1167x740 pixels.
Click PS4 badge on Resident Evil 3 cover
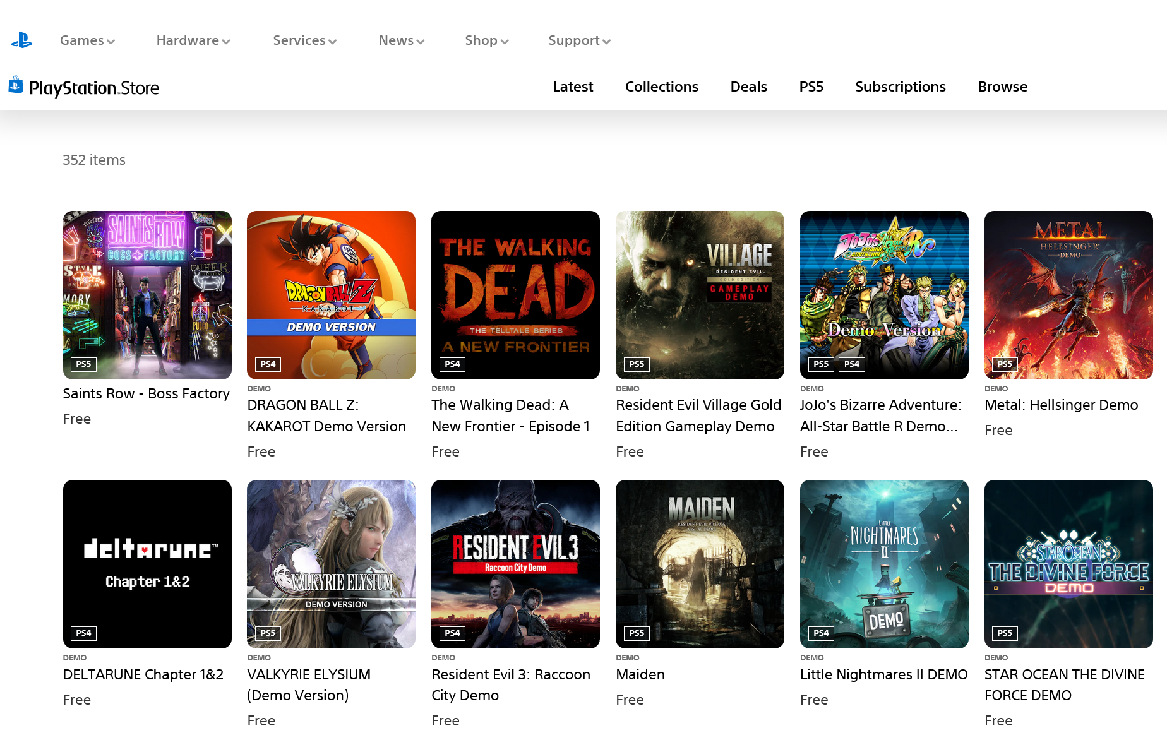tap(452, 633)
